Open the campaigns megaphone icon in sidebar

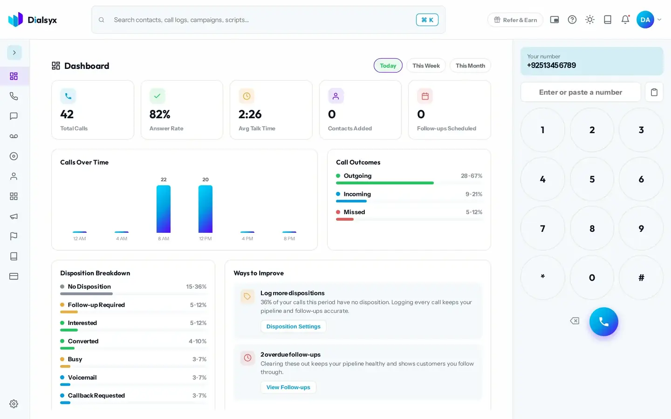(x=14, y=216)
